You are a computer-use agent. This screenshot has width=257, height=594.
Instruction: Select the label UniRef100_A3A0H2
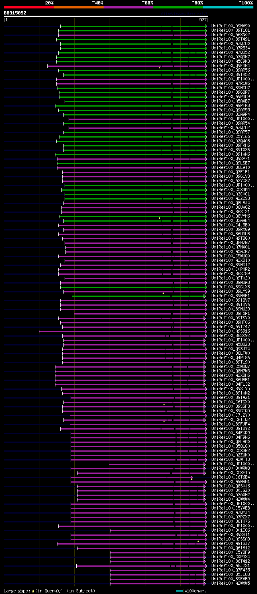[230, 495]
